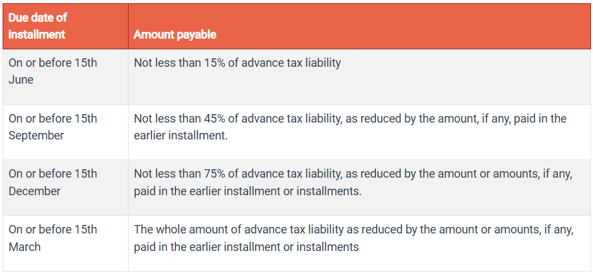Screen dimensions: 593x273
Task: Click the "Not less than 15%" amount cell
Action: [237, 63]
